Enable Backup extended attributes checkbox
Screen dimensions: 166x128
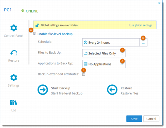84,74
